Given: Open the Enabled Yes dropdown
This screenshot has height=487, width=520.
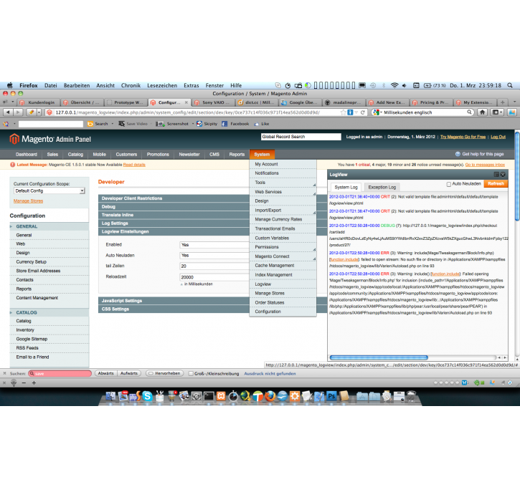Looking at the screenshot, I should coord(214,245).
